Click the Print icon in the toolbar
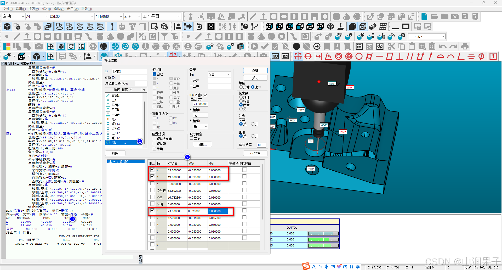 click(465, 47)
